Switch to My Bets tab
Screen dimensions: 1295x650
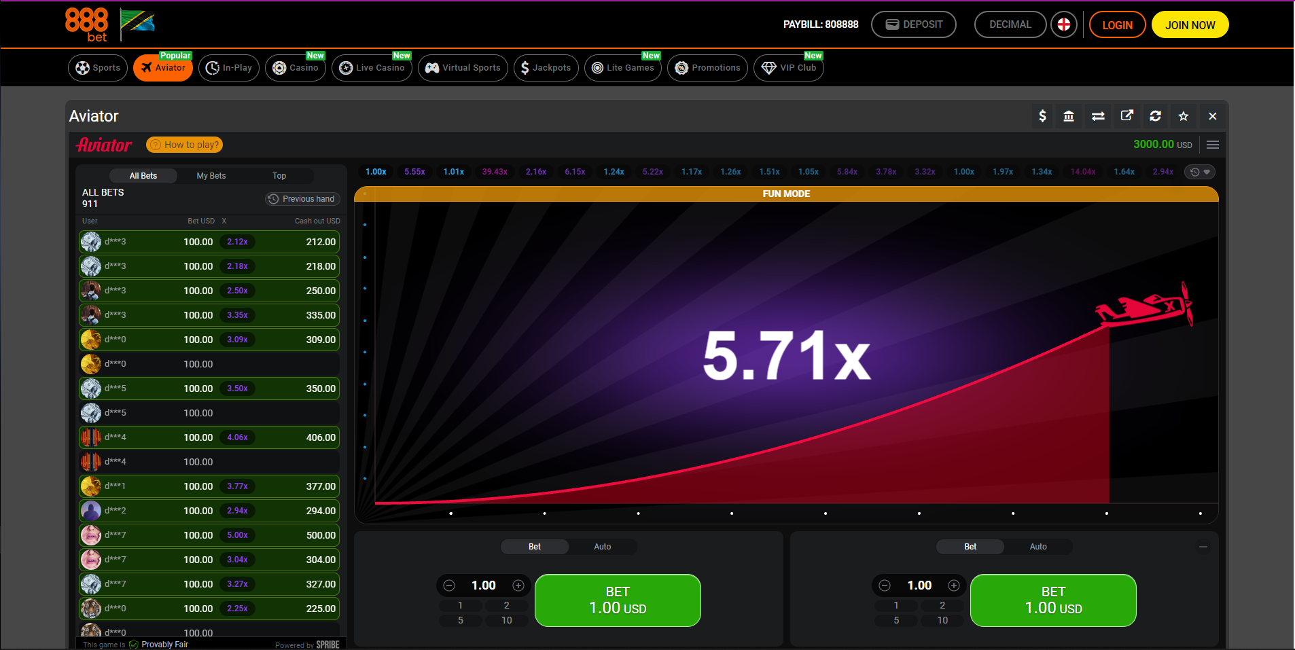point(211,176)
